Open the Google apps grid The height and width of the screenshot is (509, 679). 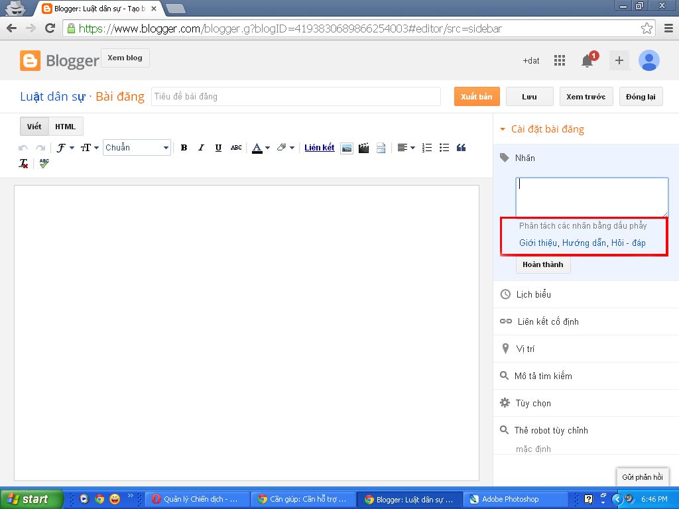pos(560,60)
